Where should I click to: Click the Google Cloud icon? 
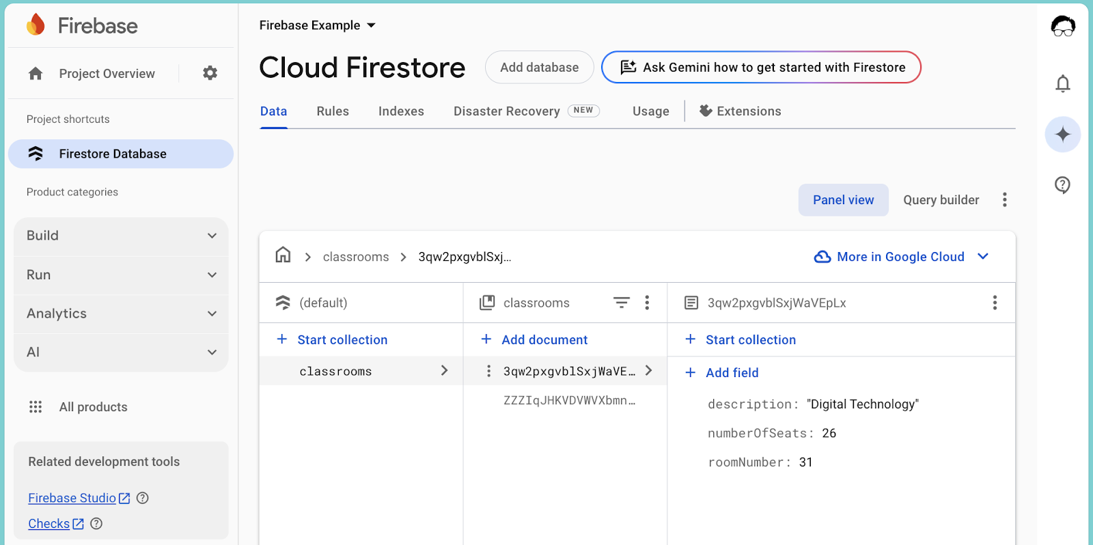tap(822, 257)
